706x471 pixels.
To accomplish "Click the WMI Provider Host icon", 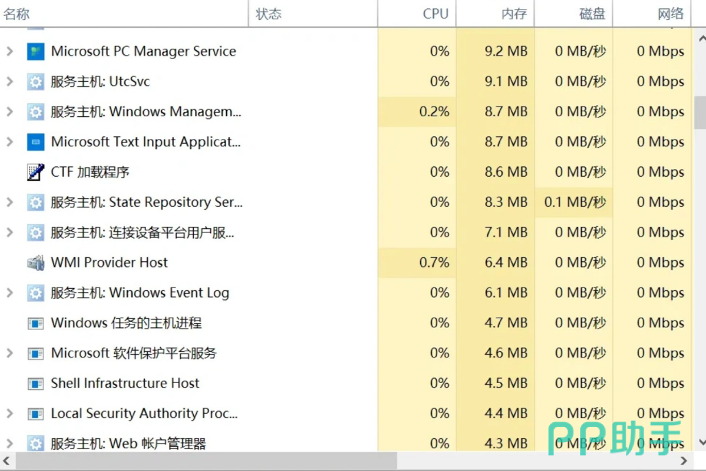I will pos(36,263).
